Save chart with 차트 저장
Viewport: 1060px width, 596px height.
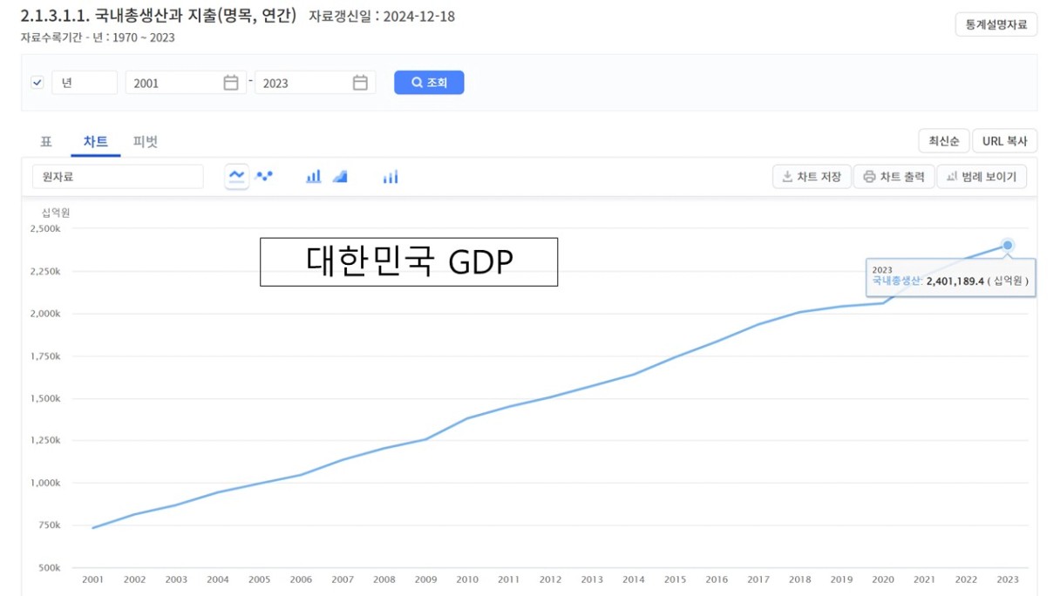(x=812, y=177)
